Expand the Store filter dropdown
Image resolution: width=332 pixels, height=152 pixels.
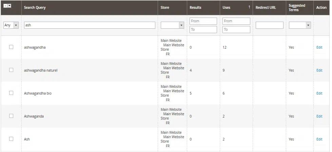coord(172,25)
